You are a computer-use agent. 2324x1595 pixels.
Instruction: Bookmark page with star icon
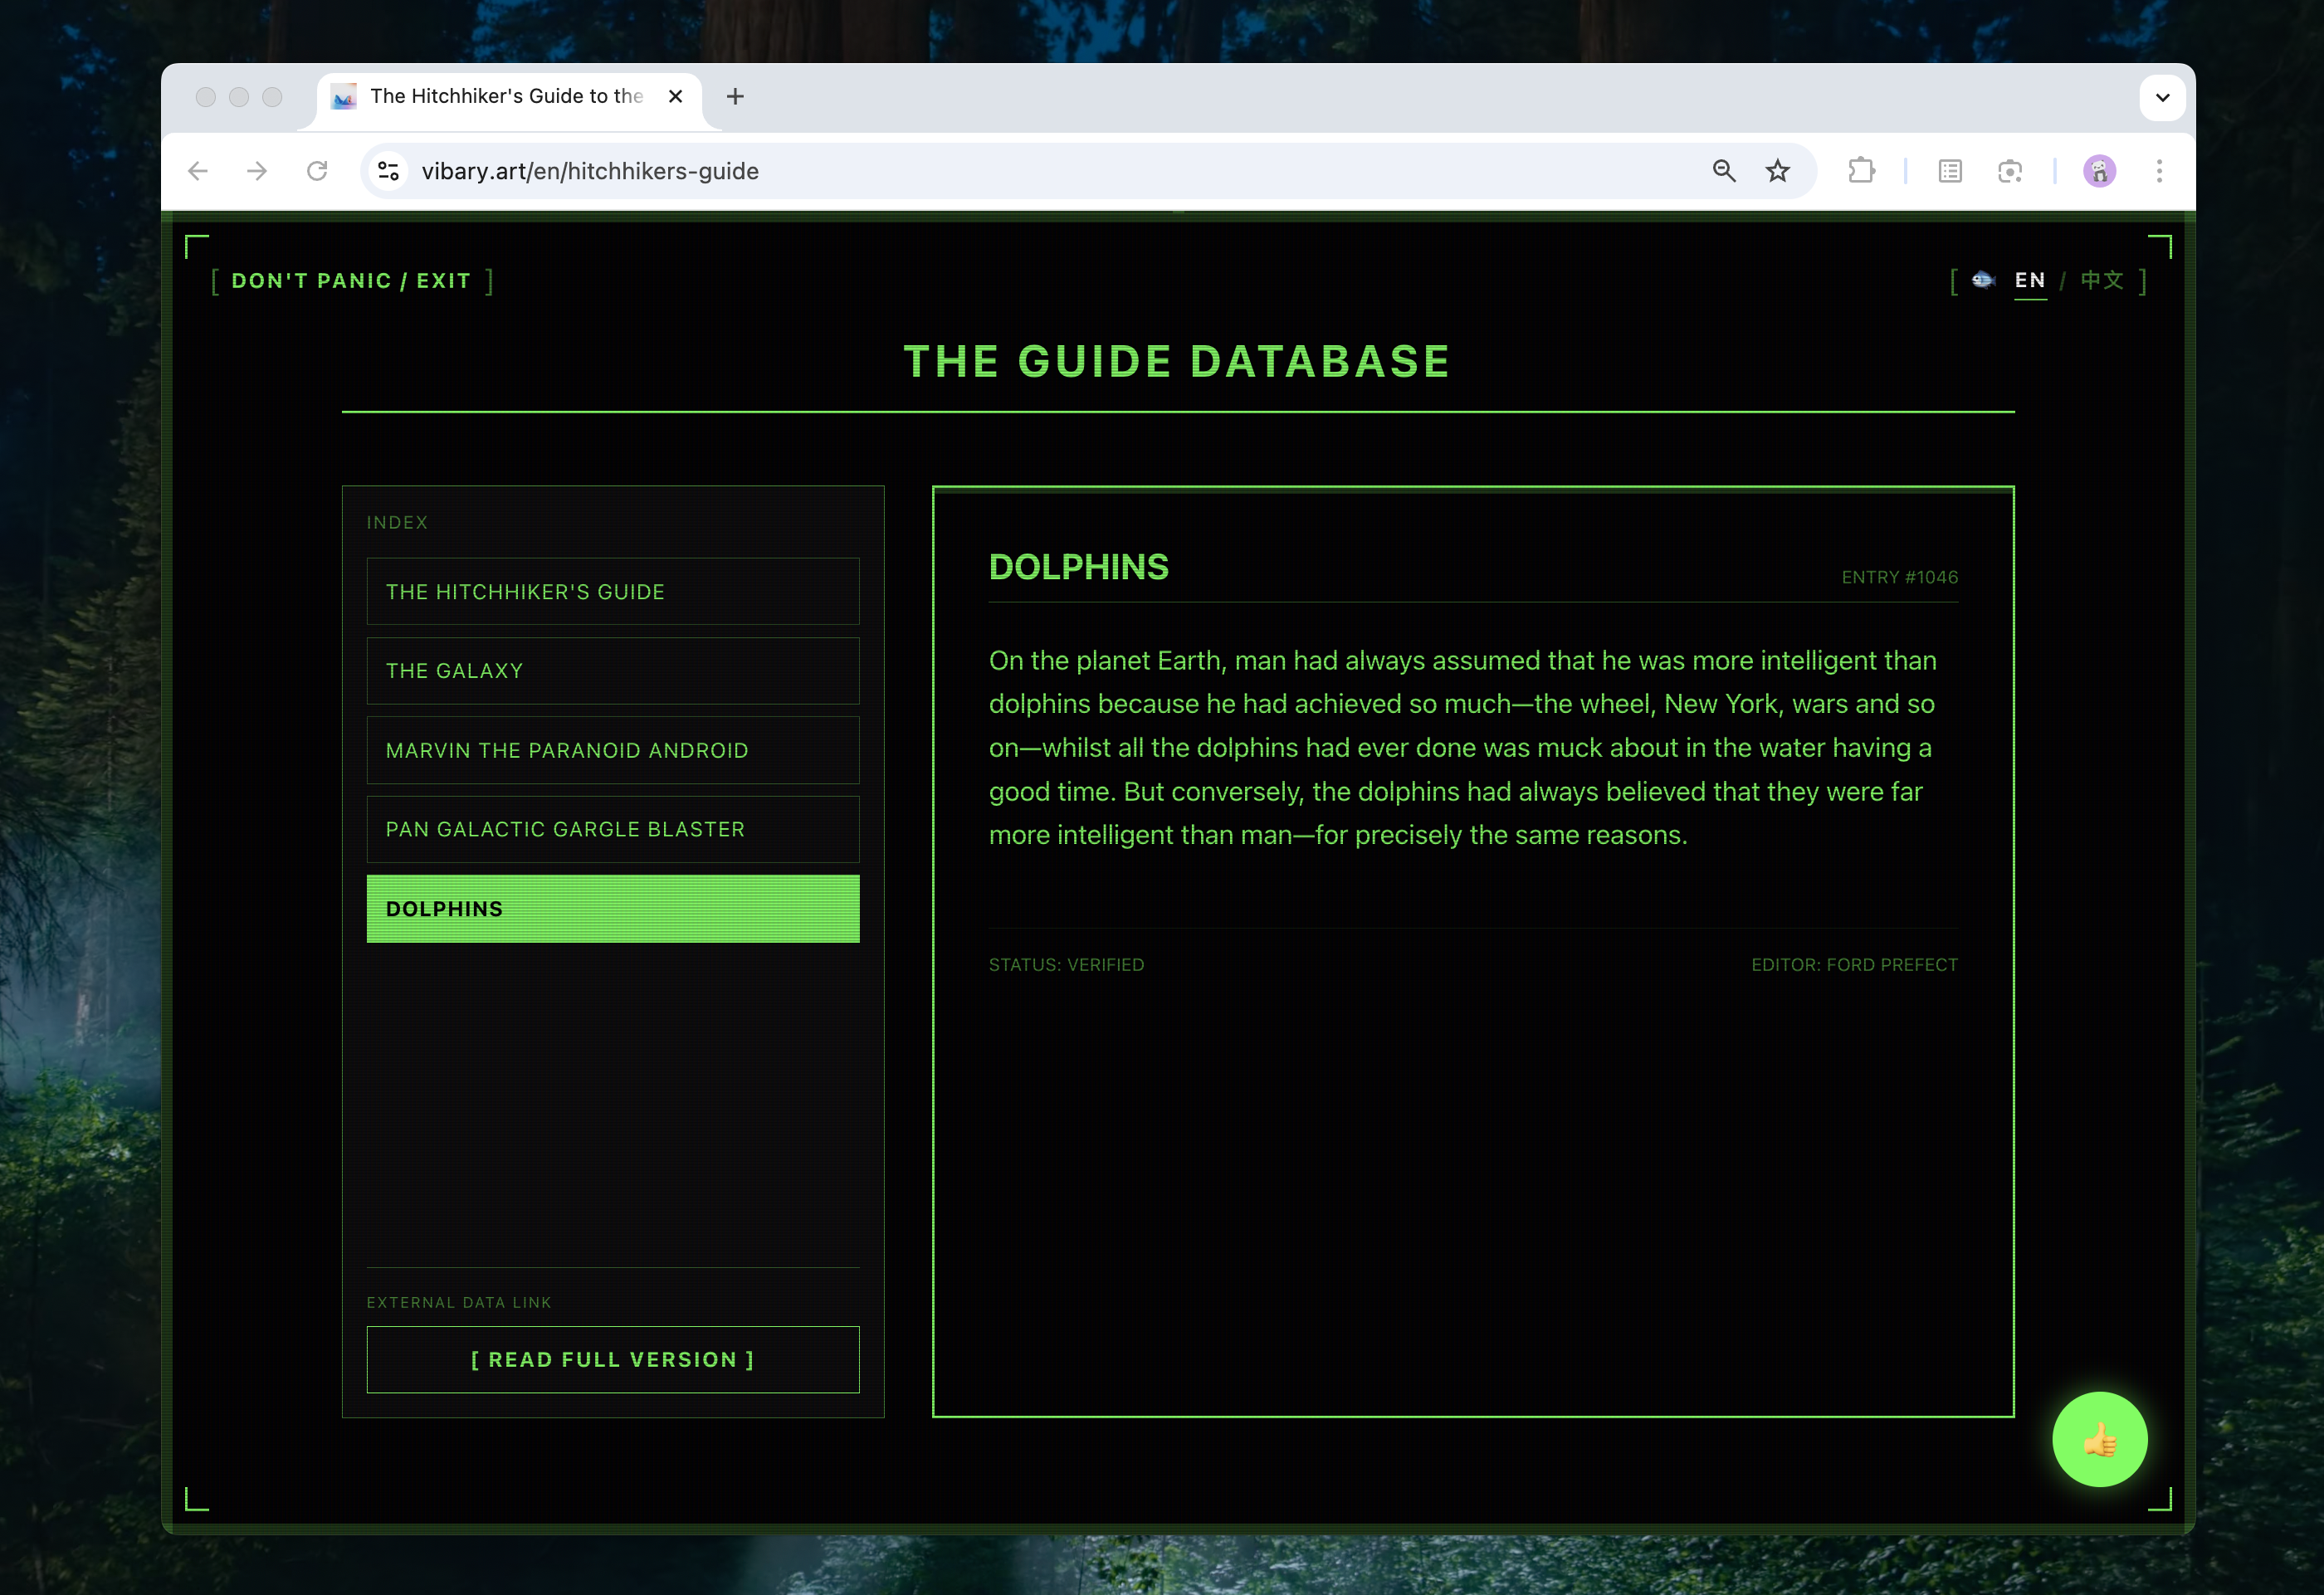point(1777,171)
